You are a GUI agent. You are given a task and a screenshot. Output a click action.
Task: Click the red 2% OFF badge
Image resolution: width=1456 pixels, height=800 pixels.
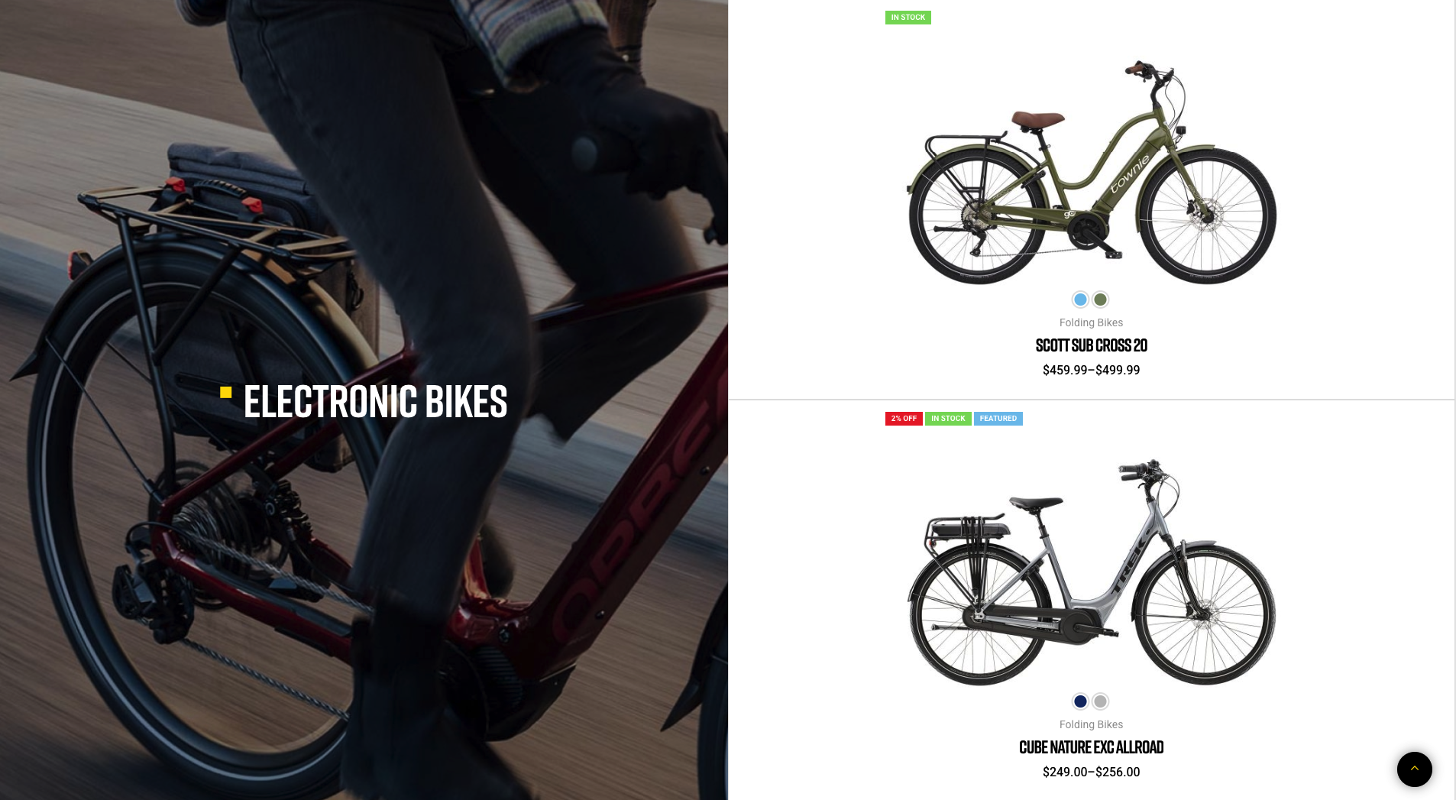(x=904, y=419)
